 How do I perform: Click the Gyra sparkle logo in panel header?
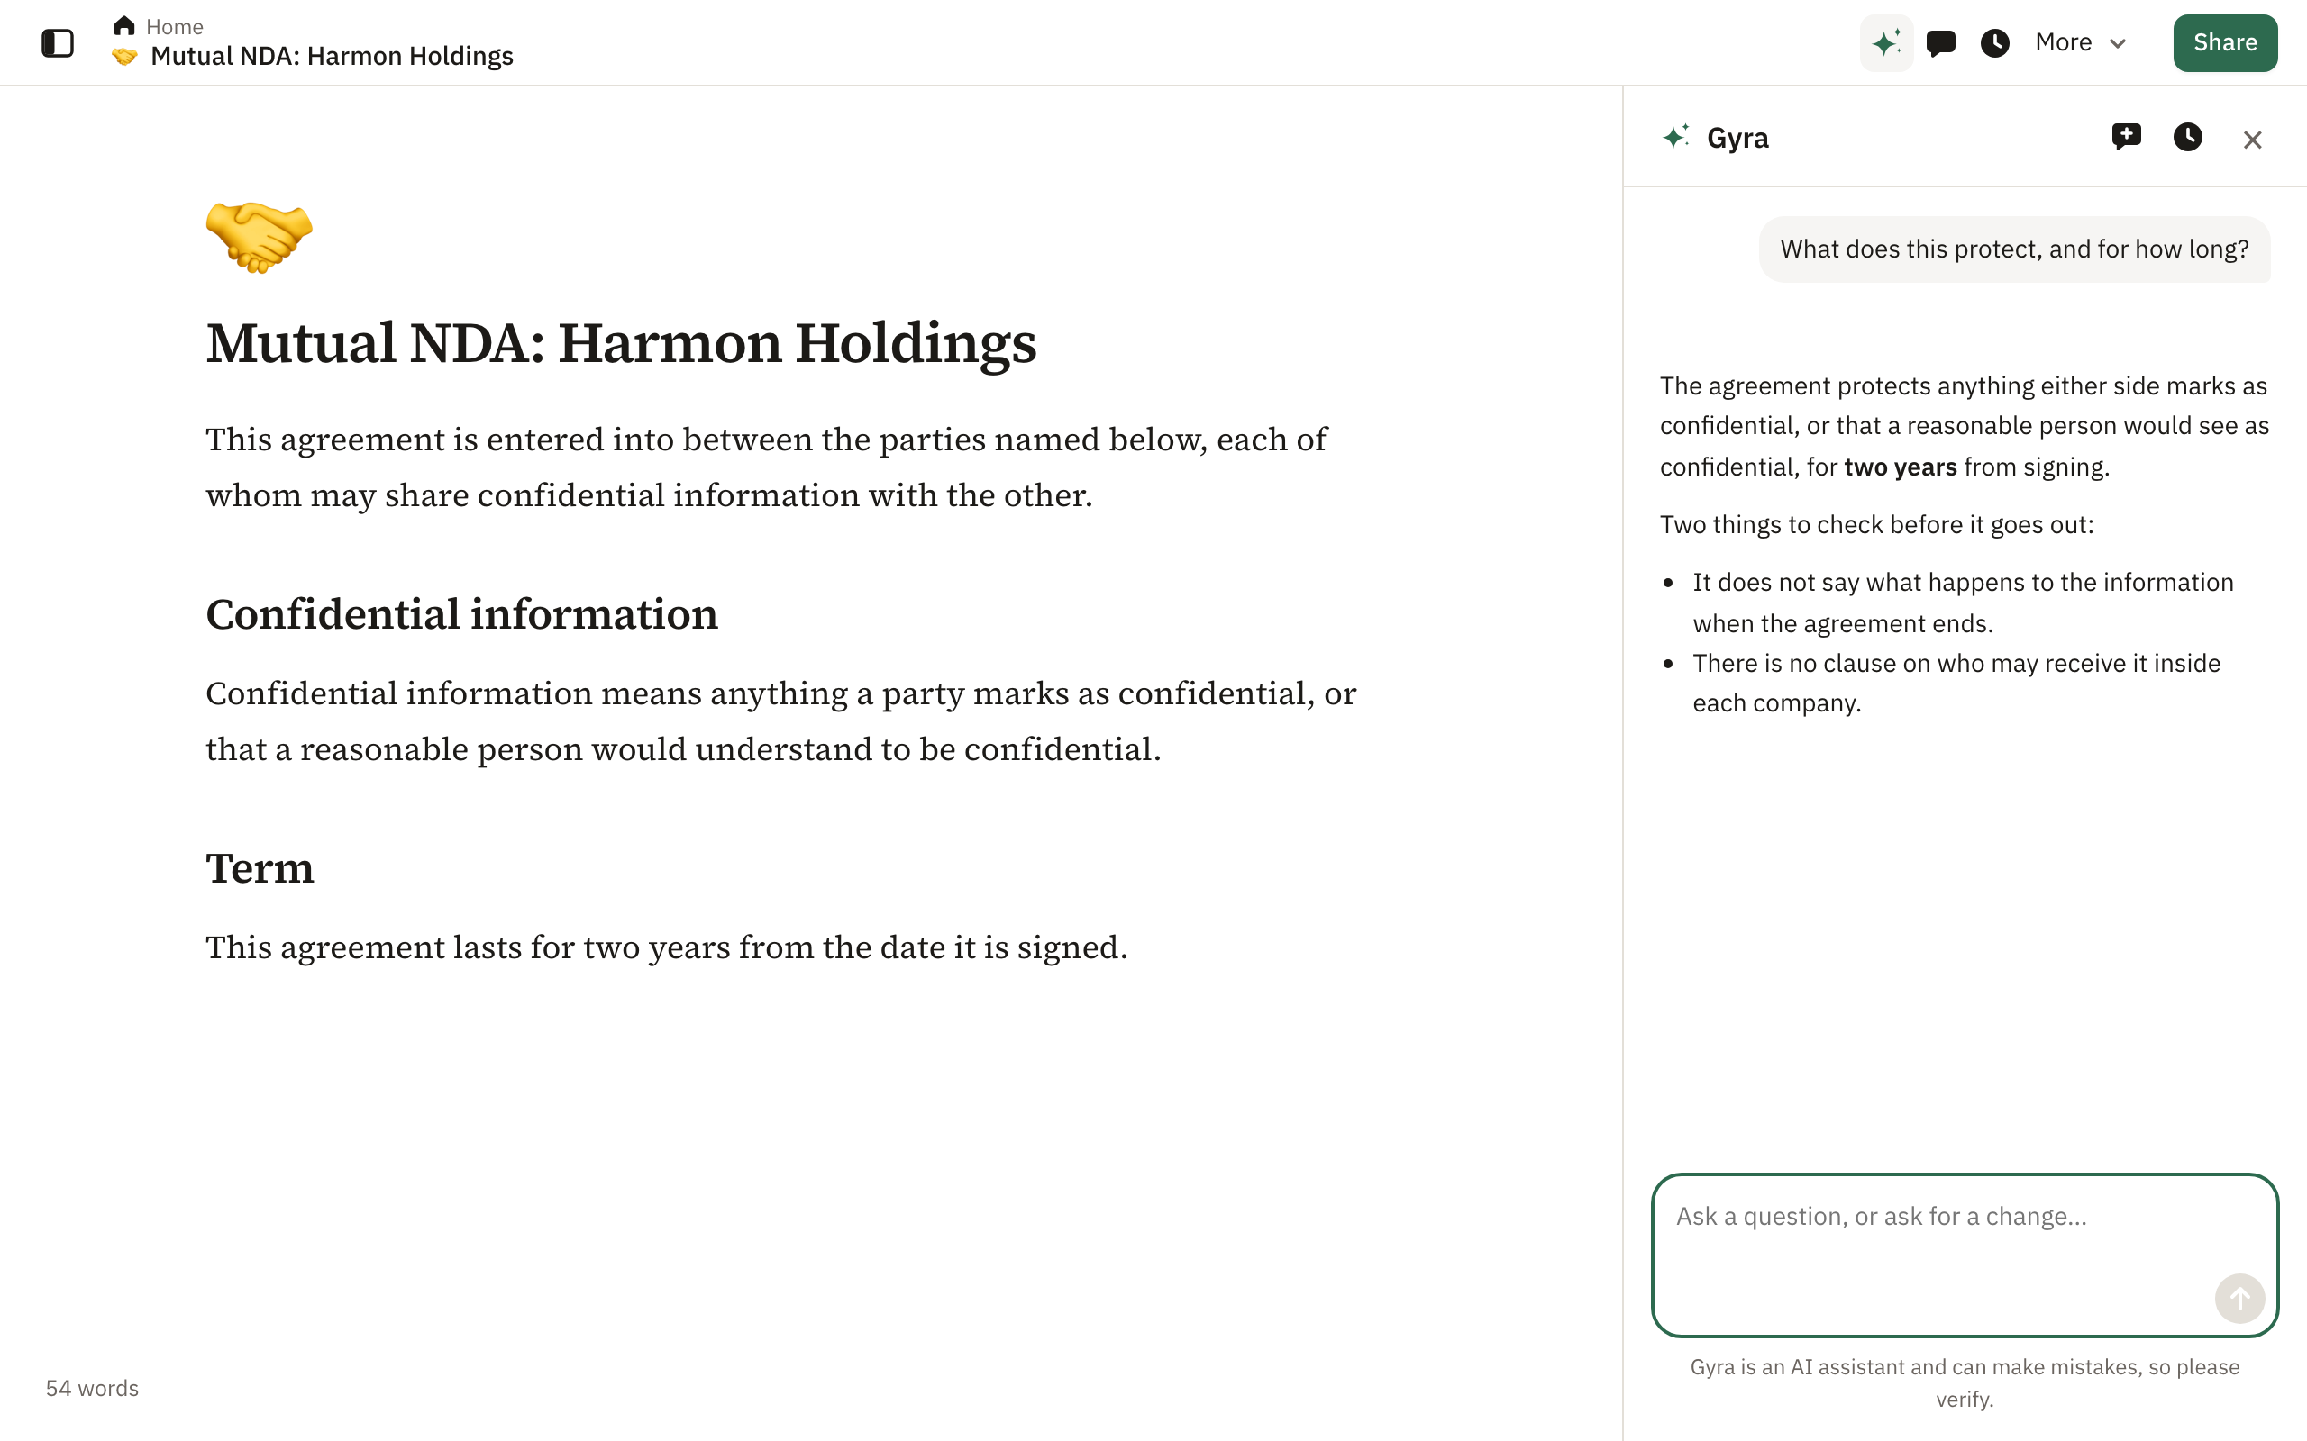1676,137
